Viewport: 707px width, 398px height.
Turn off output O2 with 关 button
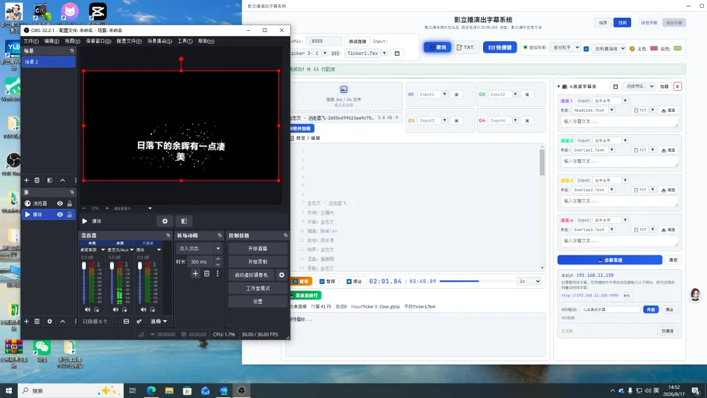pos(527,95)
